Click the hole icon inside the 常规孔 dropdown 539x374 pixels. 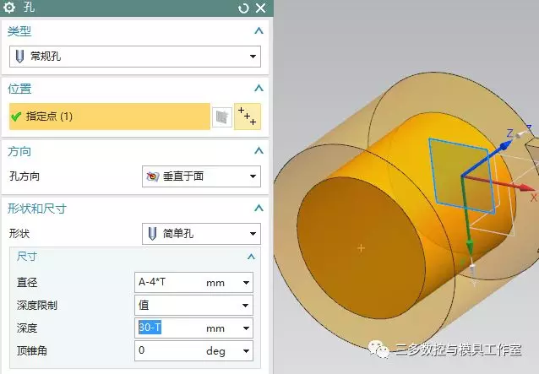20,57
